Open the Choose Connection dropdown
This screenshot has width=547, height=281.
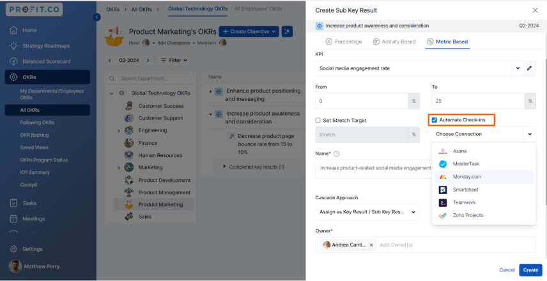pyautogui.click(x=484, y=134)
